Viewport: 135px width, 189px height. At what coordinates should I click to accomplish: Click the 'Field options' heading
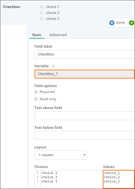(45, 86)
